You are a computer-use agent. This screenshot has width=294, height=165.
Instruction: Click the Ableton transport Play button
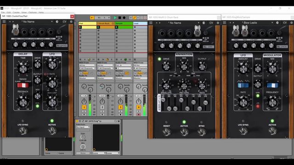(x=115, y=17)
